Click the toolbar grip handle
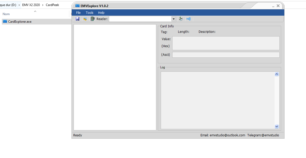This screenshot has width=306, height=158. pos(74,19)
